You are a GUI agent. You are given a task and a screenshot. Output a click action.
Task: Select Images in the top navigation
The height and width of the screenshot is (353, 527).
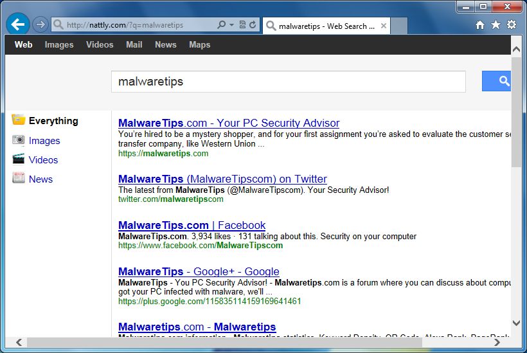[59, 45]
